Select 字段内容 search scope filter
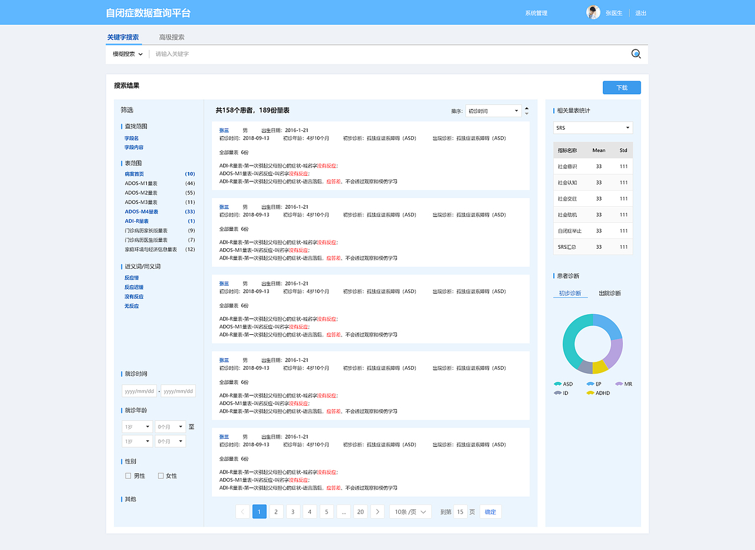 134,147
